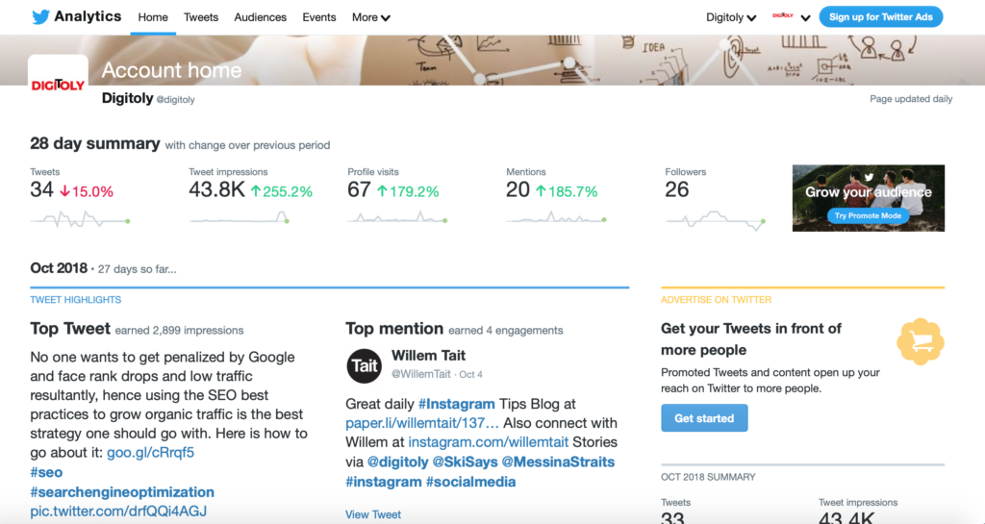The width and height of the screenshot is (985, 524).
Task: Click the ADVERTISE ON TWITTER heading
Action: (716, 300)
